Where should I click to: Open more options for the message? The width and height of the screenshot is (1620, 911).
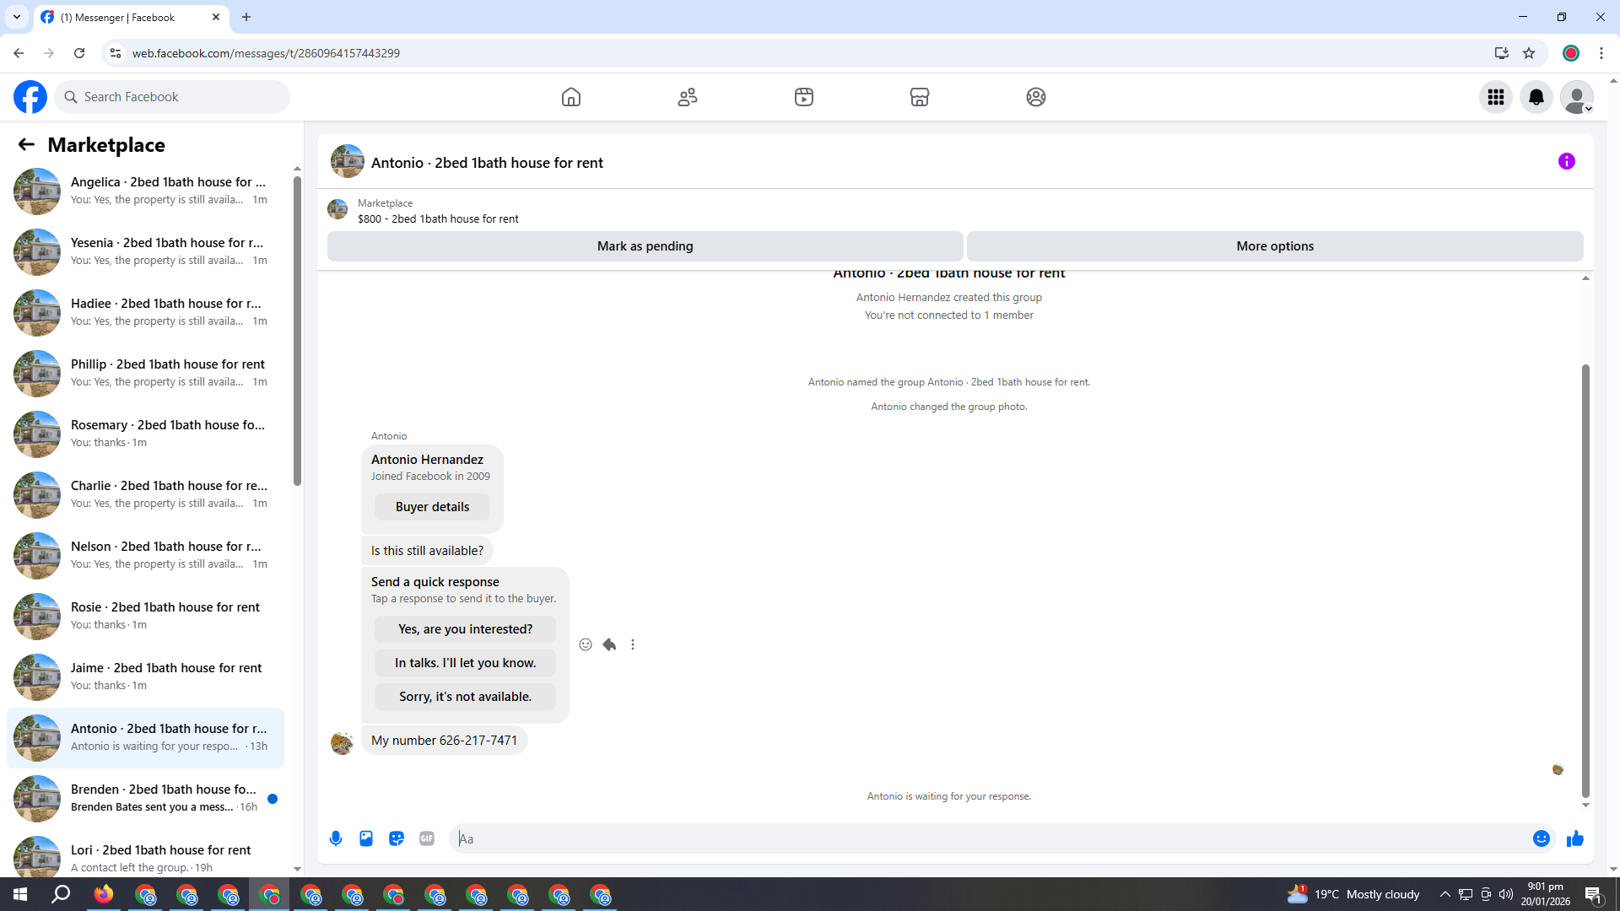tap(633, 644)
